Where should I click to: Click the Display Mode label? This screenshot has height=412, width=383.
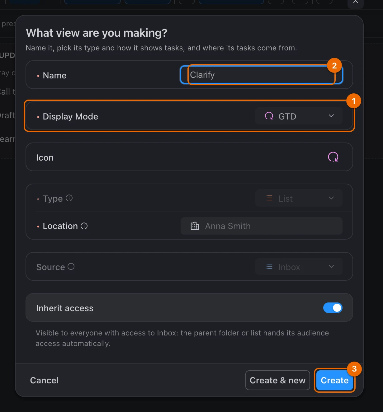(70, 116)
